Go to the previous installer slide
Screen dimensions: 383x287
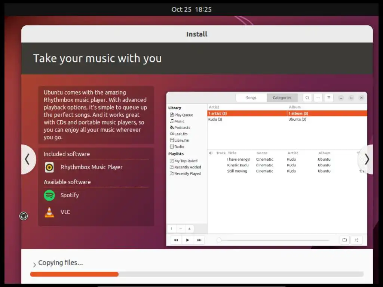[28, 159]
